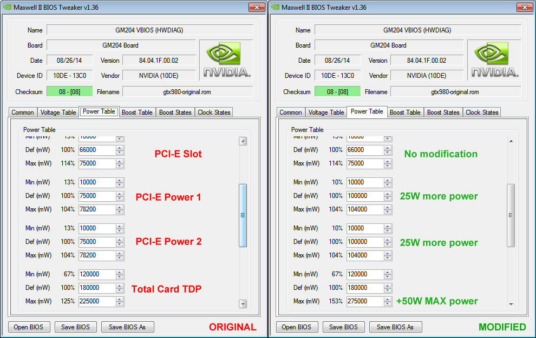
Task: Click stepper of PCI-E Power 1 Def field
Action: [120, 196]
